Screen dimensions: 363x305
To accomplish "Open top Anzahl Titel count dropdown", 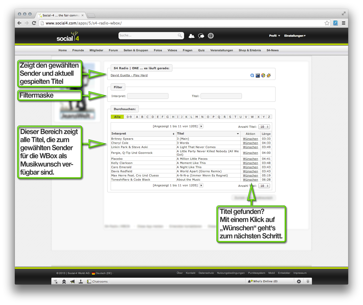I will 264,127.
